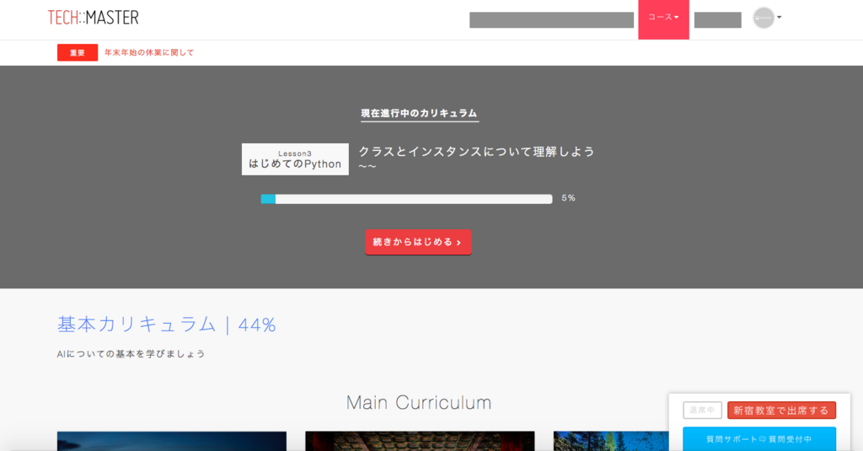Click the AIについての基本を学びましょう description
Image resolution: width=863 pixels, height=451 pixels.
point(131,353)
